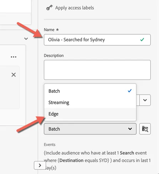Viewport: 159px width, 174px height.
Task: Click the folder search icon button
Action: (145, 129)
